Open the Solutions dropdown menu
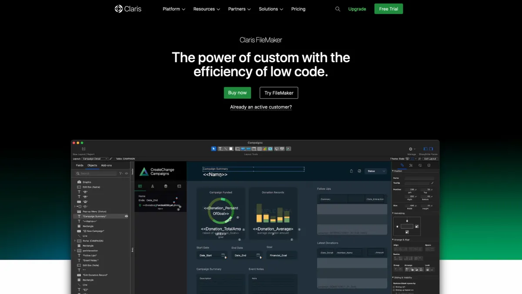This screenshot has width=522, height=294. (x=271, y=9)
